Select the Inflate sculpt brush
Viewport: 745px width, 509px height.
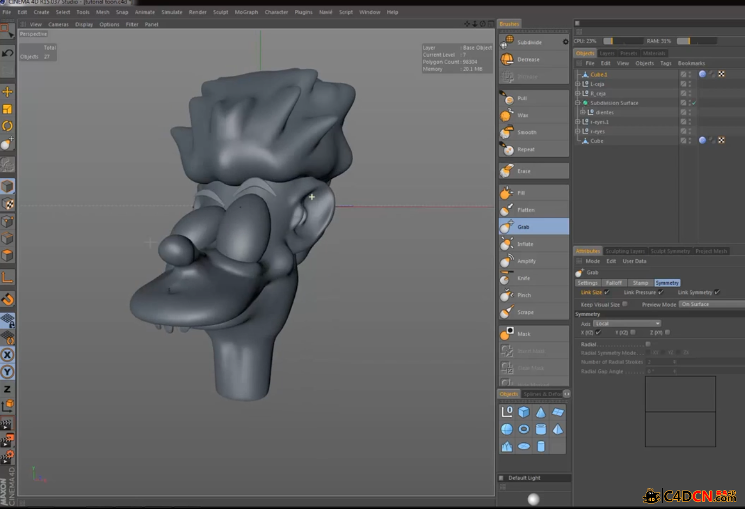coord(534,244)
